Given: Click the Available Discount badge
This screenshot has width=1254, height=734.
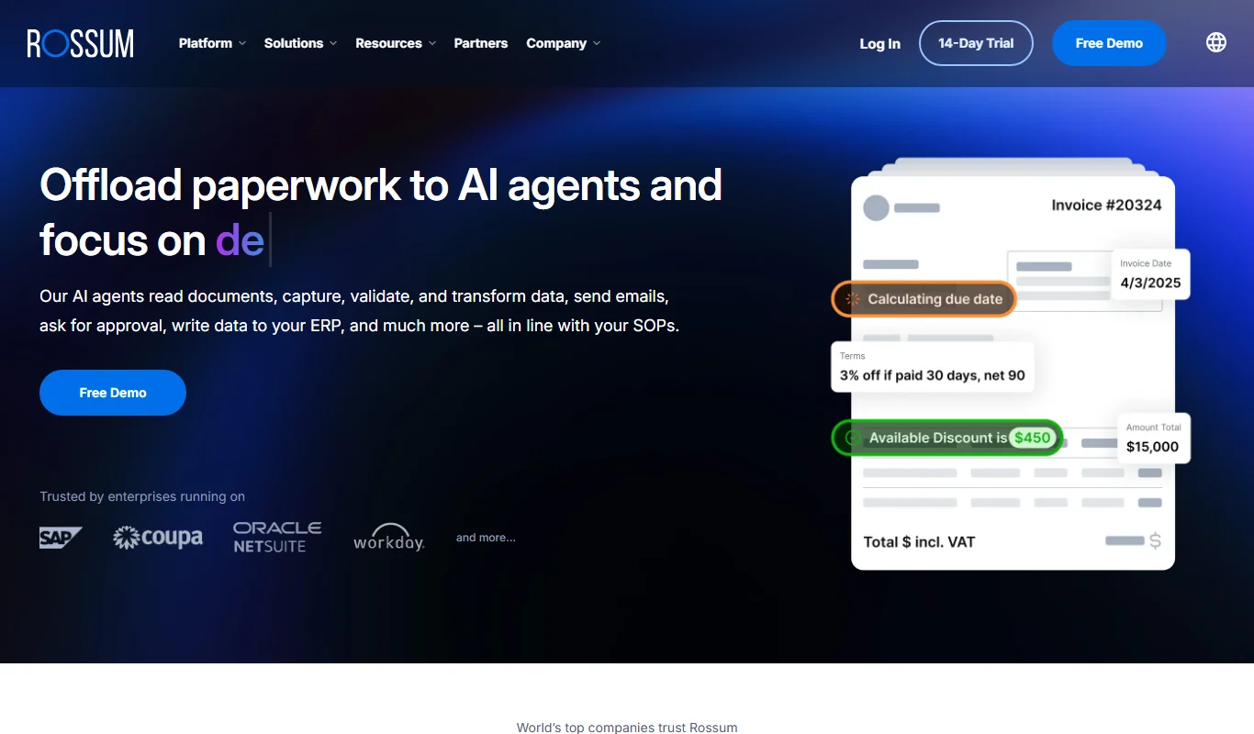Looking at the screenshot, I should [x=947, y=438].
